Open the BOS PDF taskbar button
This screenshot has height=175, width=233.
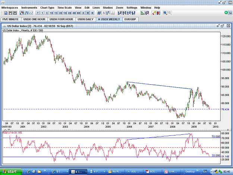coord(152,172)
